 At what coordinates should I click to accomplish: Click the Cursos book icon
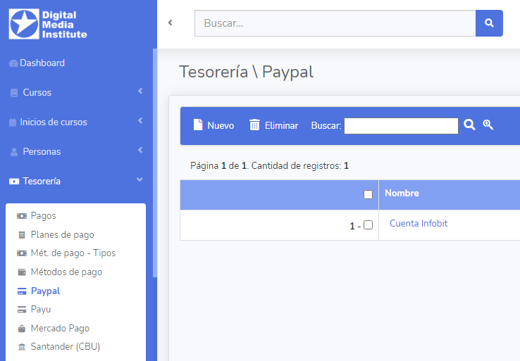(14, 93)
